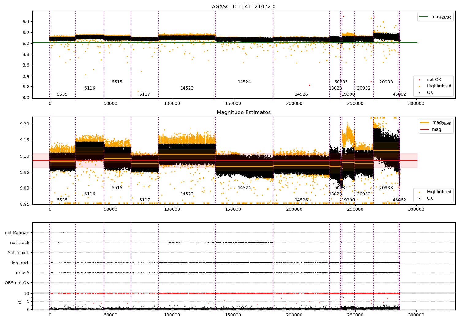
Task: Click the green mag AGASC legend entry
Action: pos(435,17)
